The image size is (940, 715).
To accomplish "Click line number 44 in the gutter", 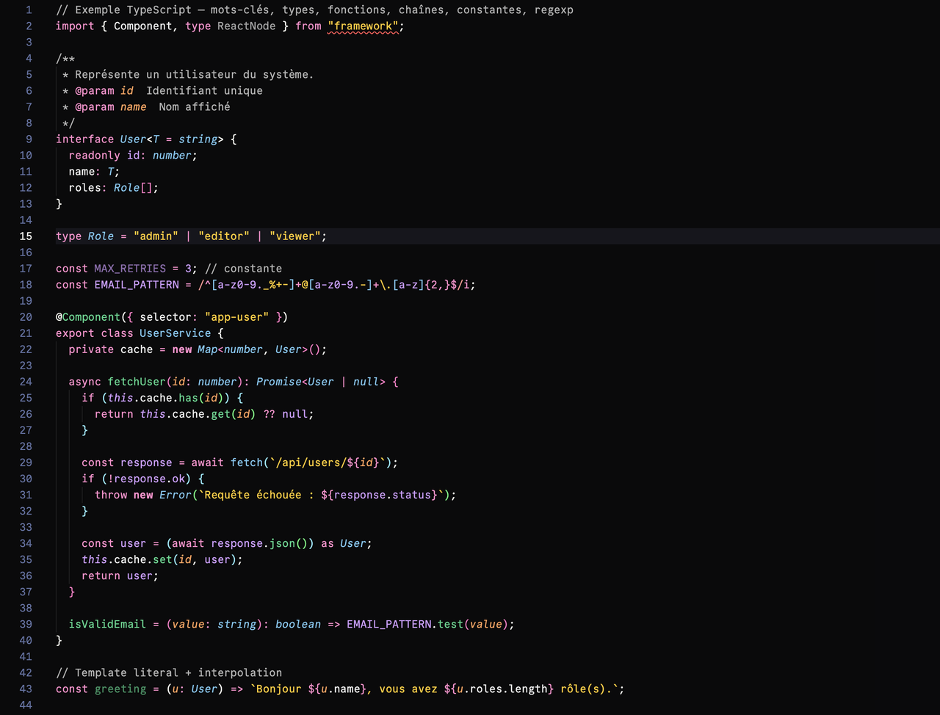I will [26, 704].
